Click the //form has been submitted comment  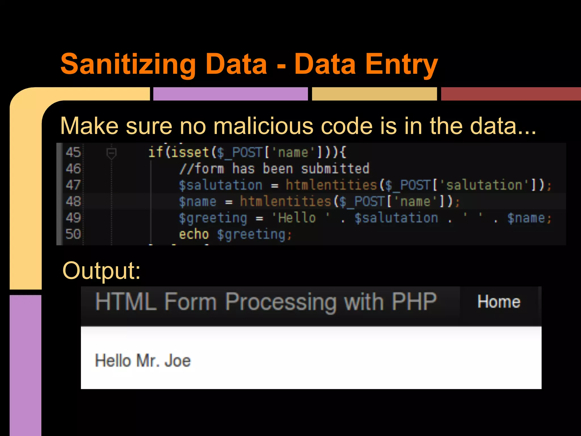pyautogui.click(x=274, y=169)
